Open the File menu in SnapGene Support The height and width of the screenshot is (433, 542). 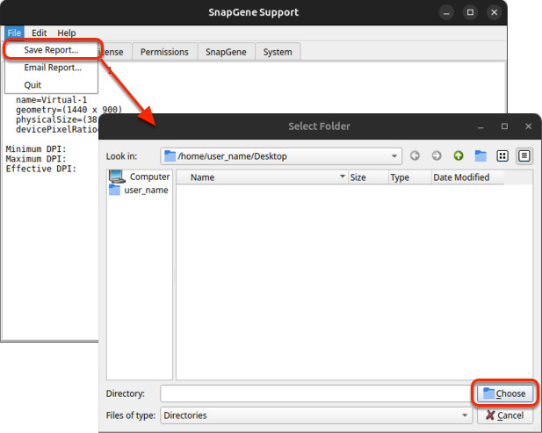[14, 32]
